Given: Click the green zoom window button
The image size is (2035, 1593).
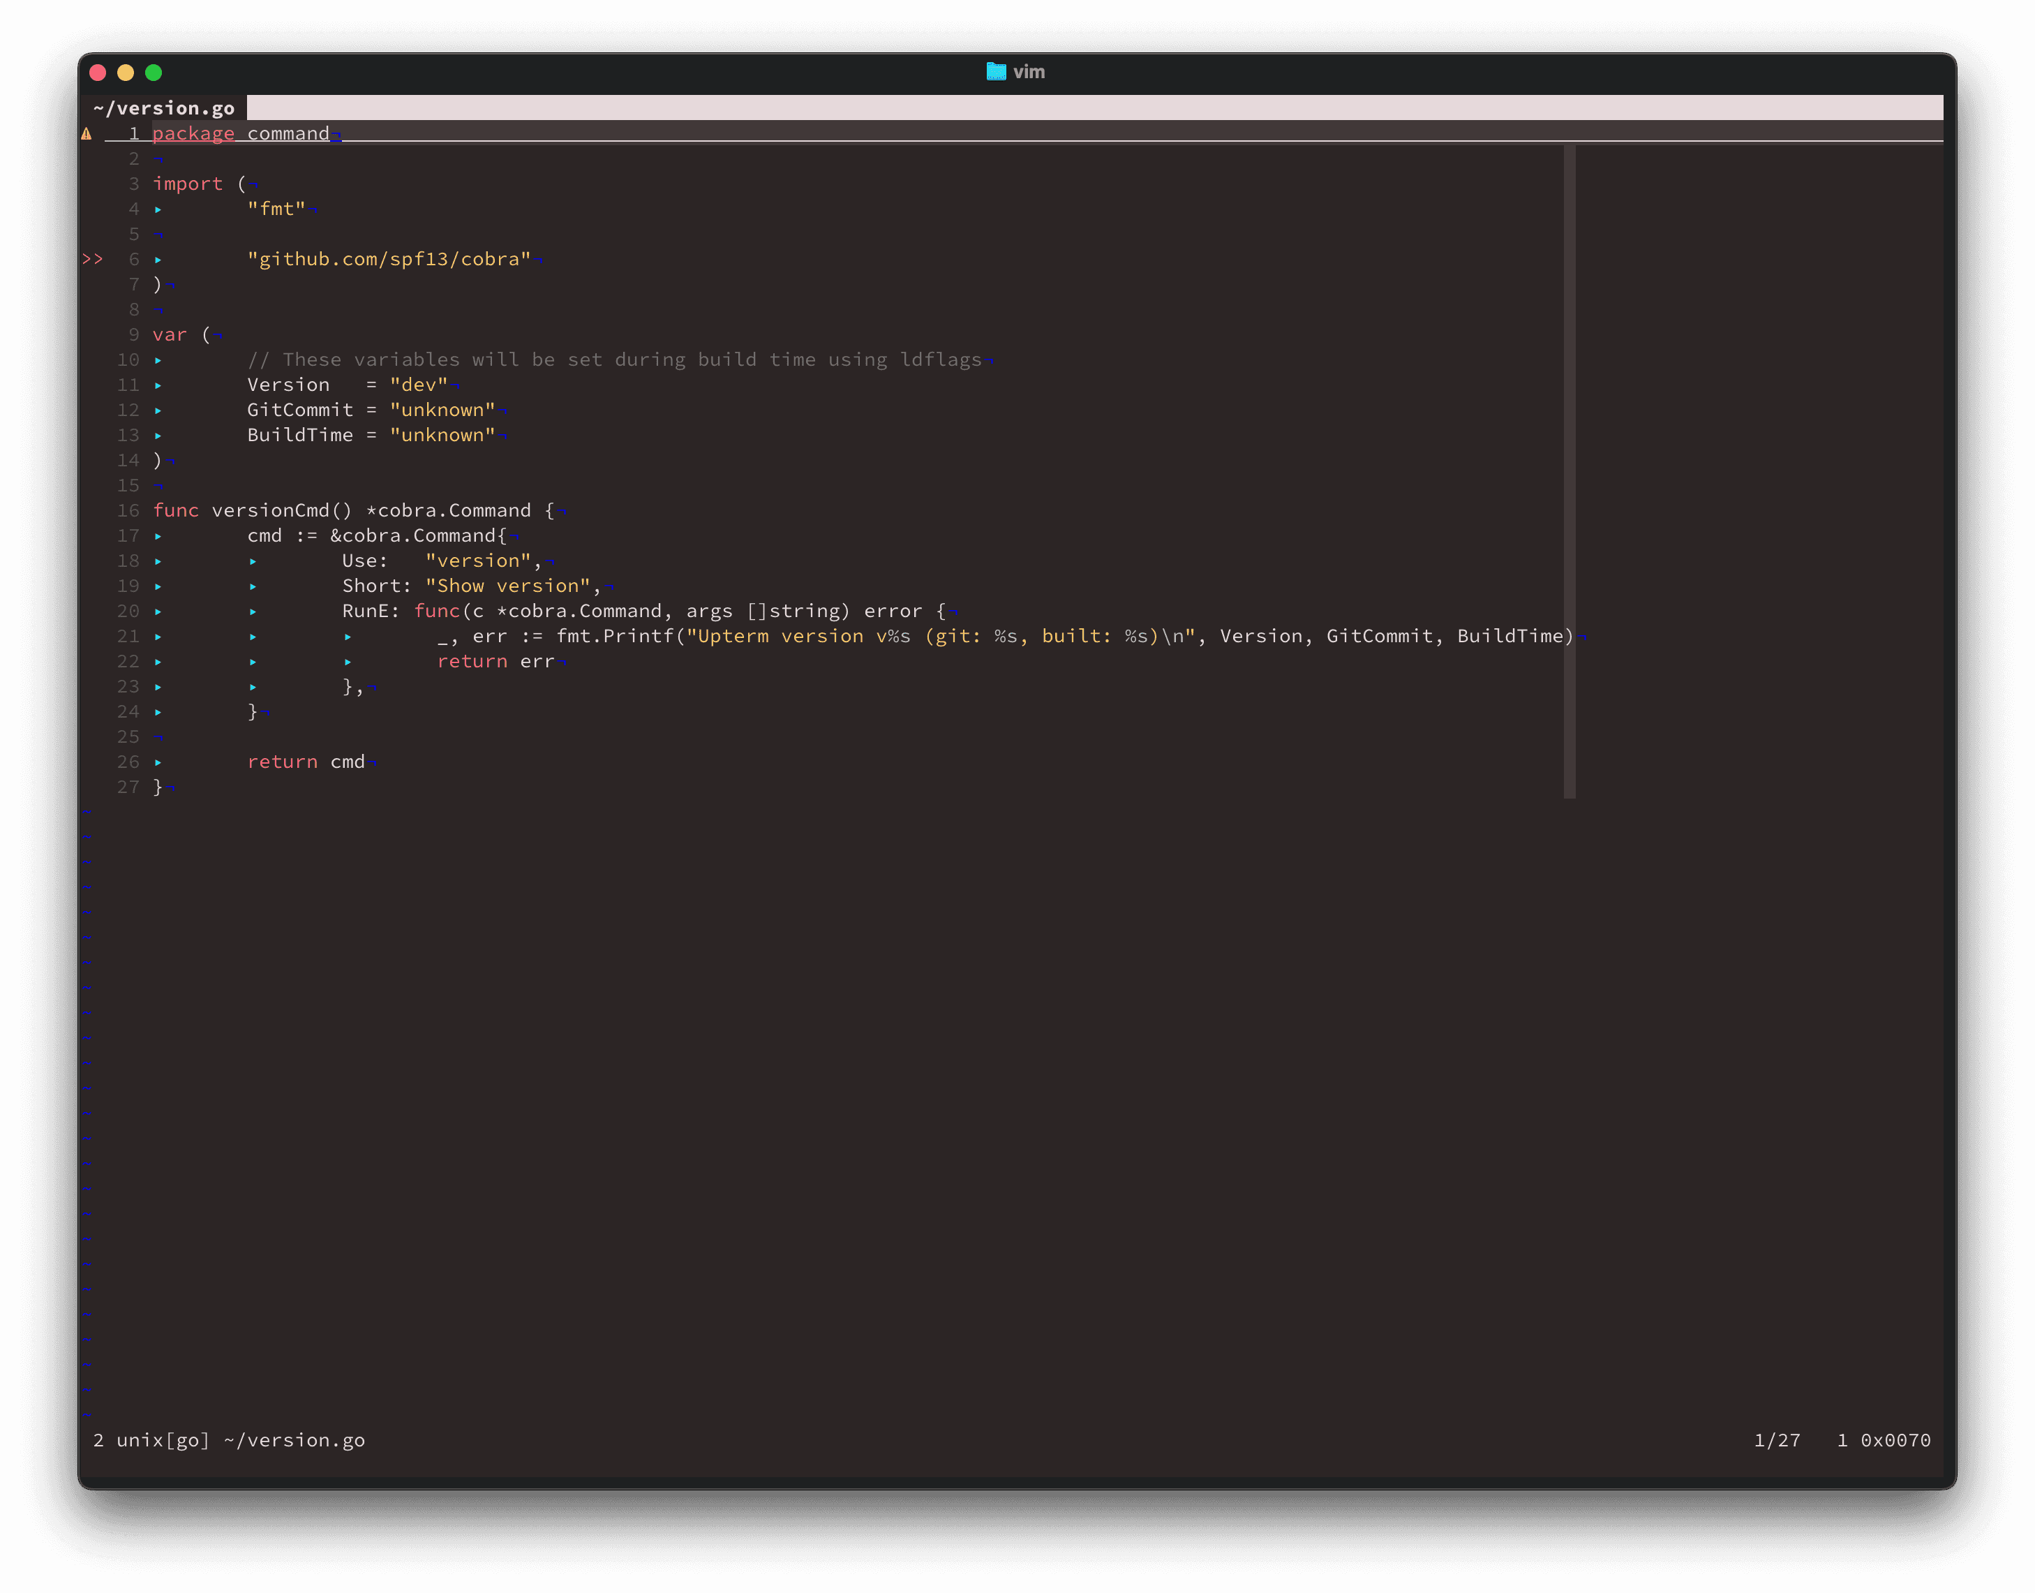Looking at the screenshot, I should tap(154, 73).
